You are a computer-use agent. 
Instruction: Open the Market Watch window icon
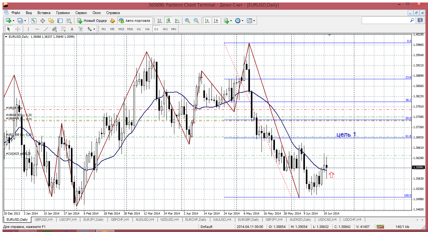coord(34,21)
